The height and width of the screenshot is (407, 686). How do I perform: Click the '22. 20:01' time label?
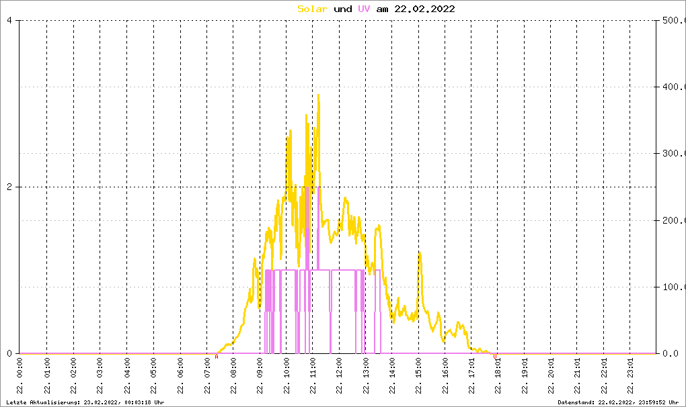coord(551,375)
